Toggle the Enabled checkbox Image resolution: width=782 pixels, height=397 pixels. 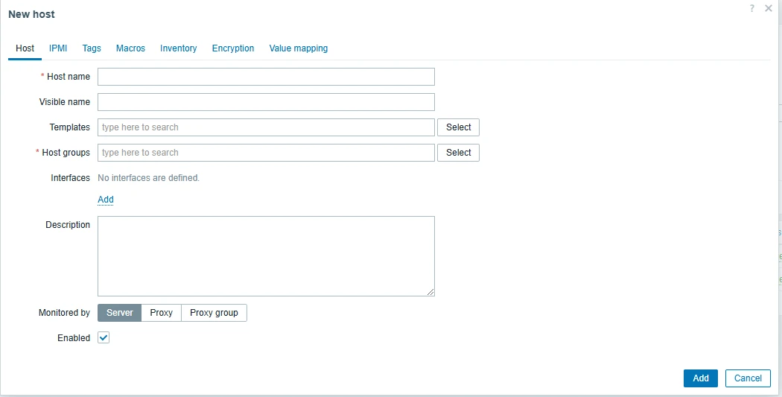point(104,337)
